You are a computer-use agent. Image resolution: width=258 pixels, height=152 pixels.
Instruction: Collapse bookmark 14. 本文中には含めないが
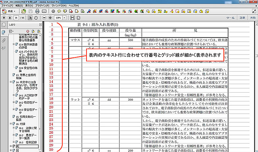(11, 82)
